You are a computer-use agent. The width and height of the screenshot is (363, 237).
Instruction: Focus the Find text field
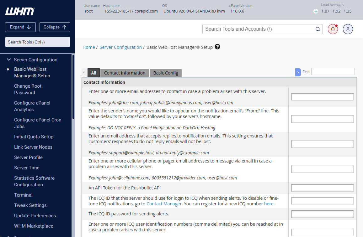(x=333, y=72)
